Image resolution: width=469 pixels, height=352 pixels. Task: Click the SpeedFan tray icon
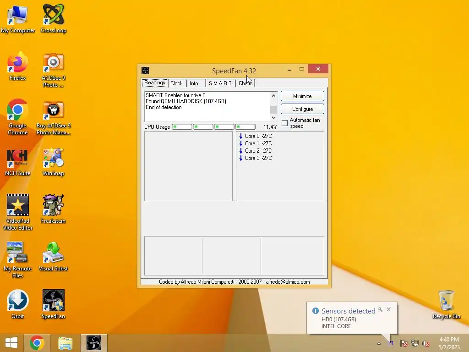click(x=391, y=343)
